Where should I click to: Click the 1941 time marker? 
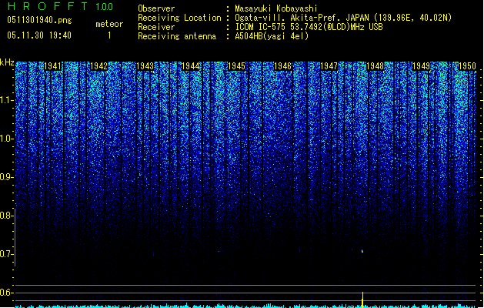pyautogui.click(x=53, y=66)
